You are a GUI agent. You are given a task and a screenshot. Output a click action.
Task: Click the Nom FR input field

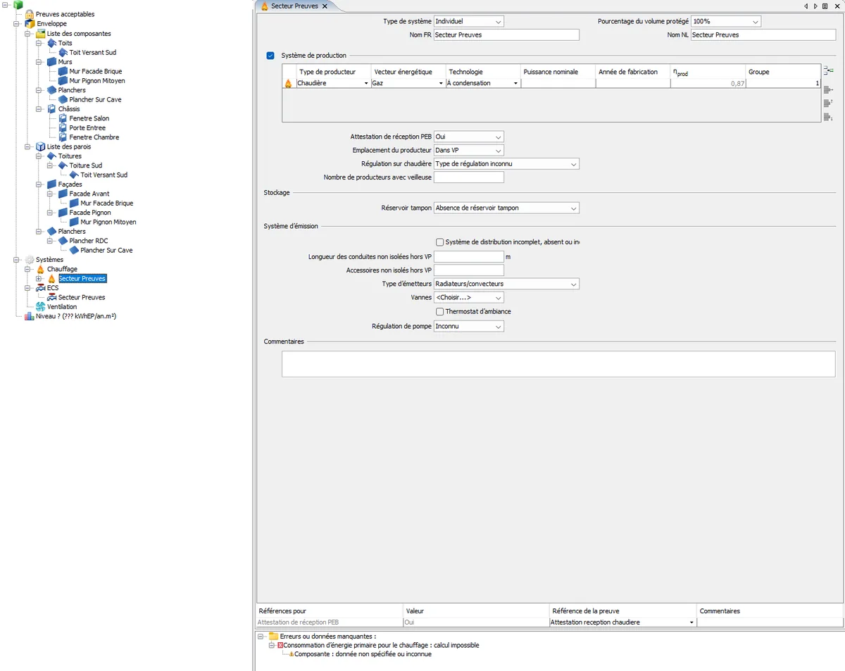pos(506,35)
